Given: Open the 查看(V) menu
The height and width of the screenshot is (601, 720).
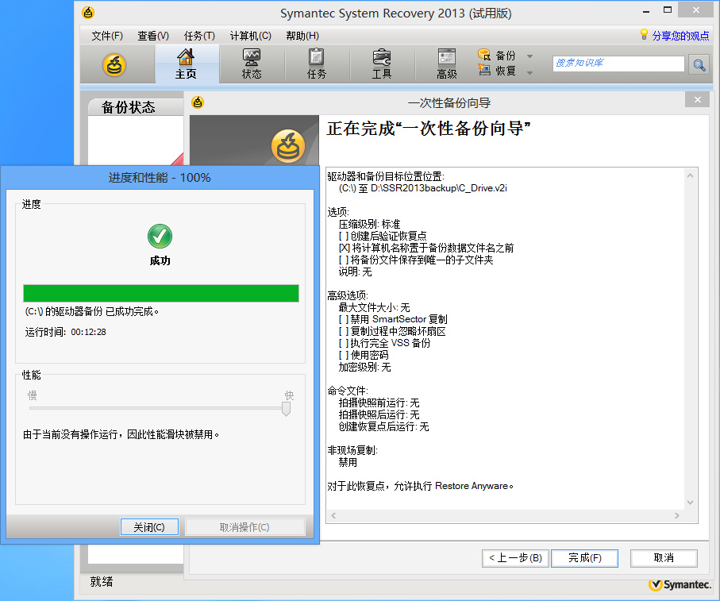Looking at the screenshot, I should [153, 36].
